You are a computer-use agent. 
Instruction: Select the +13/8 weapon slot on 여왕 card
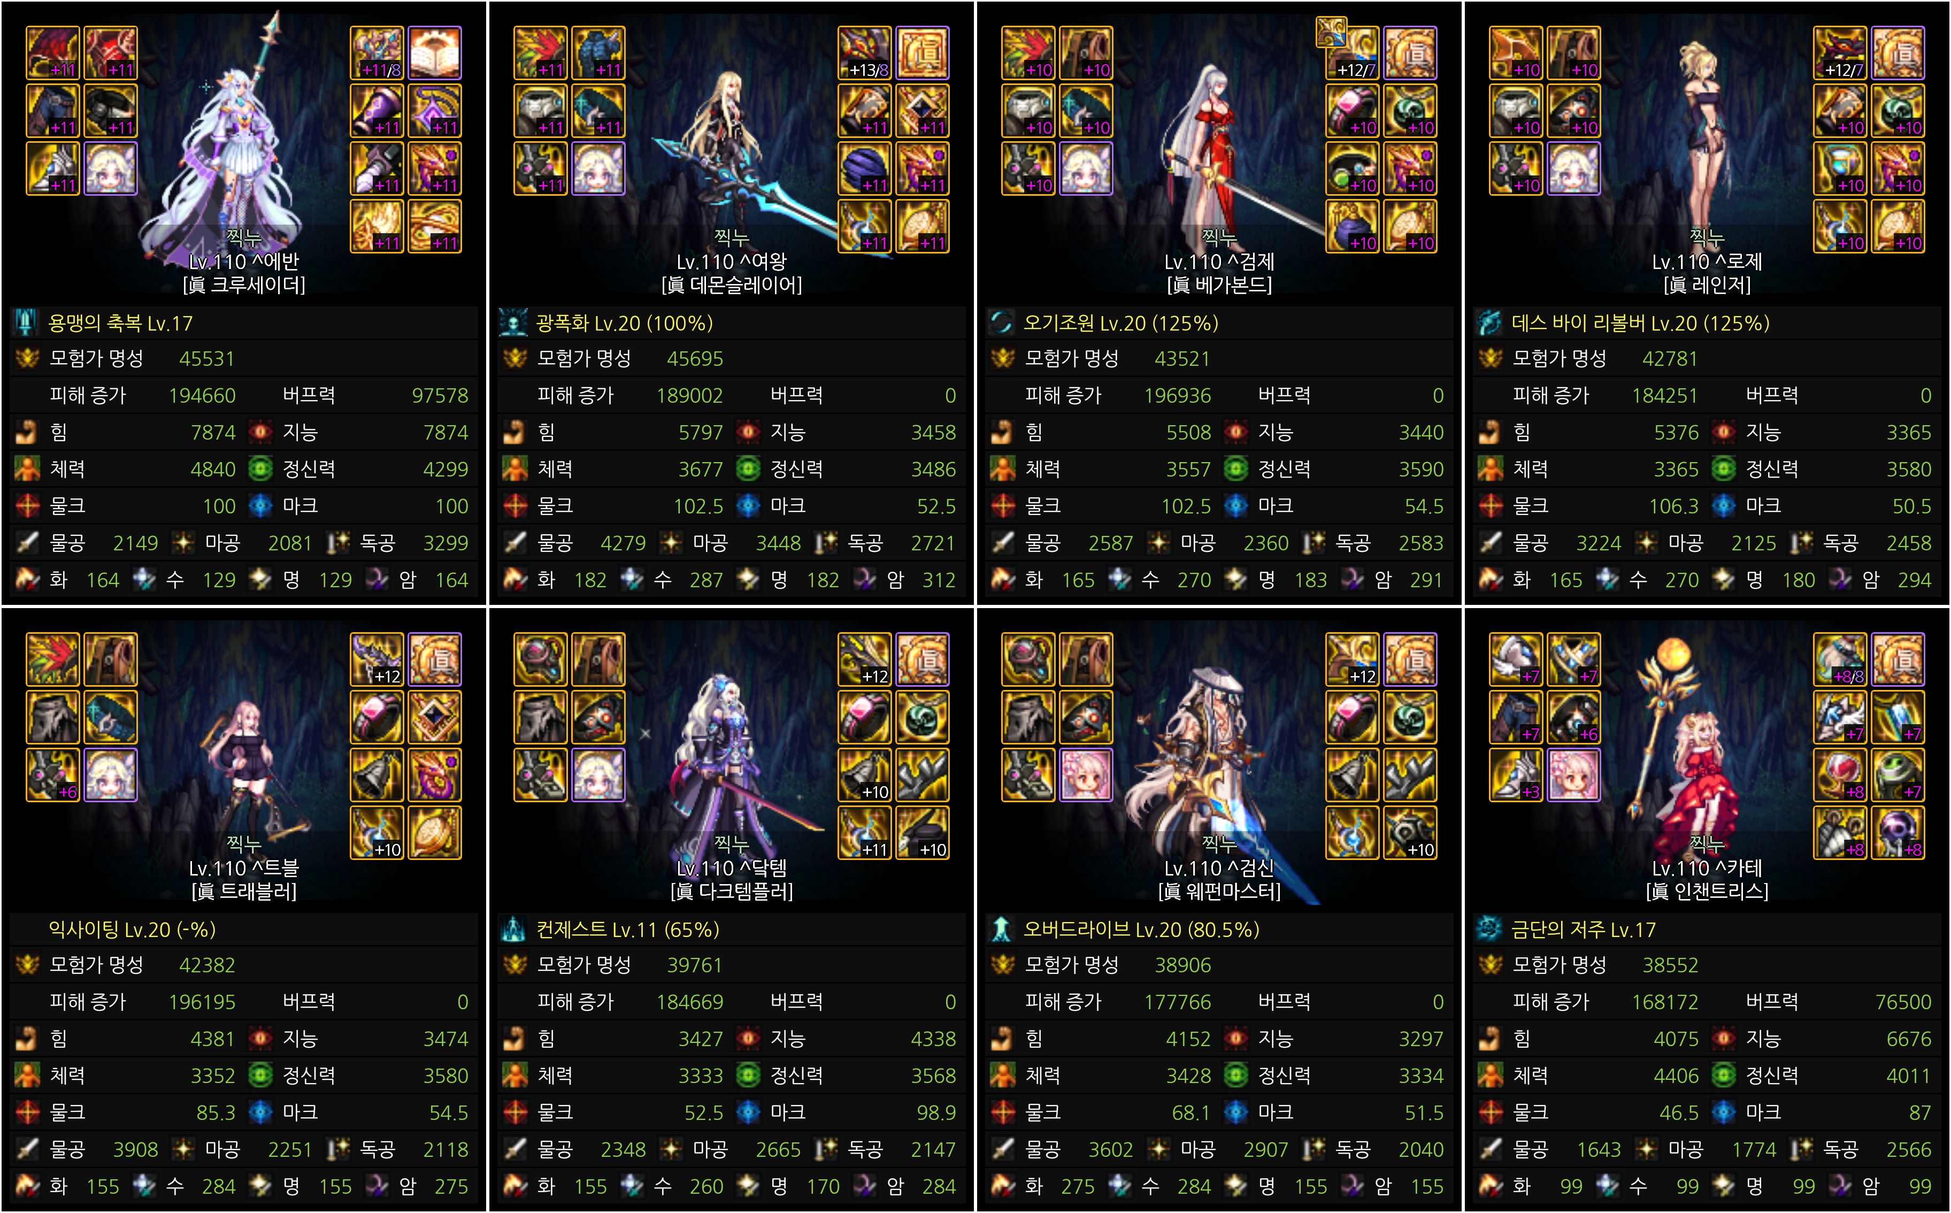tap(865, 53)
